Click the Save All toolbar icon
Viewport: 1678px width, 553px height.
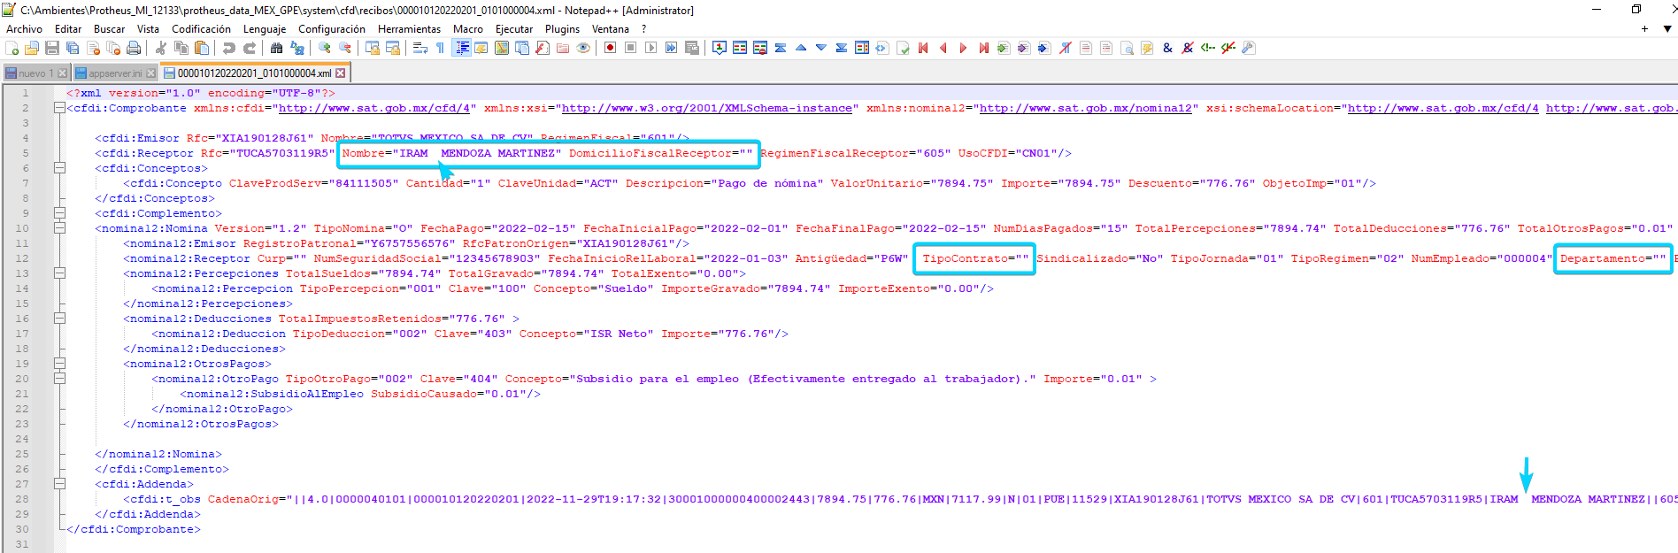point(73,48)
